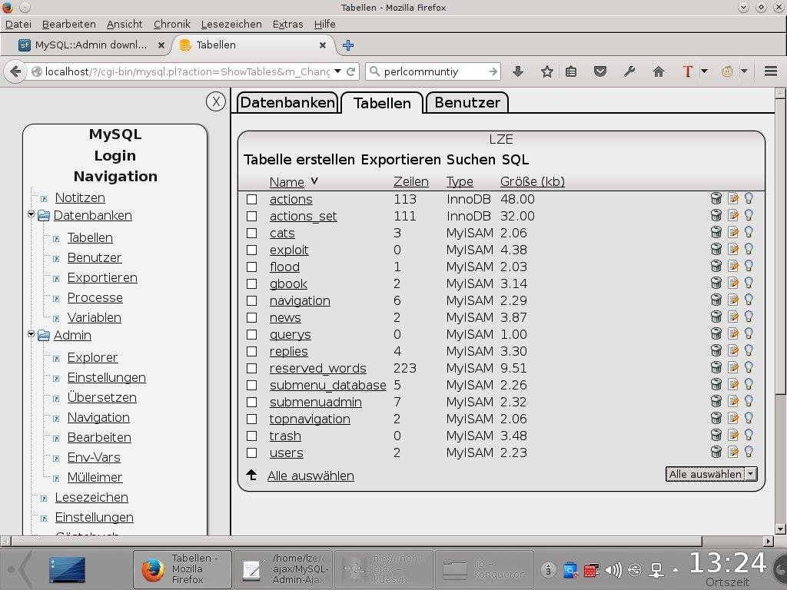787x590 pixels.
Task: Collapse the Admin tree branch
Action: coord(31,335)
